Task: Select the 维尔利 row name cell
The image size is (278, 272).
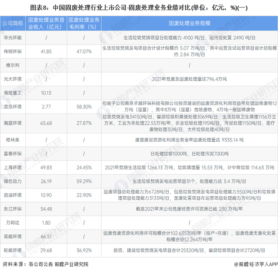Action: point(13,65)
